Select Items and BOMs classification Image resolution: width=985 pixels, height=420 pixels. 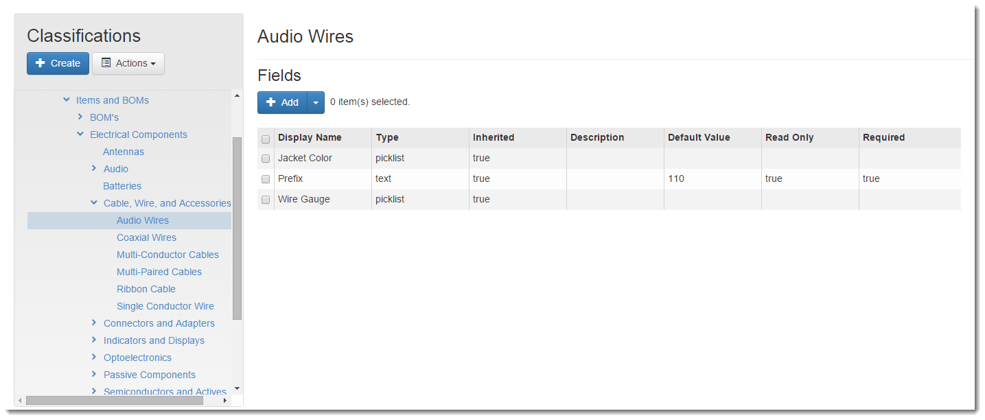pos(113,100)
